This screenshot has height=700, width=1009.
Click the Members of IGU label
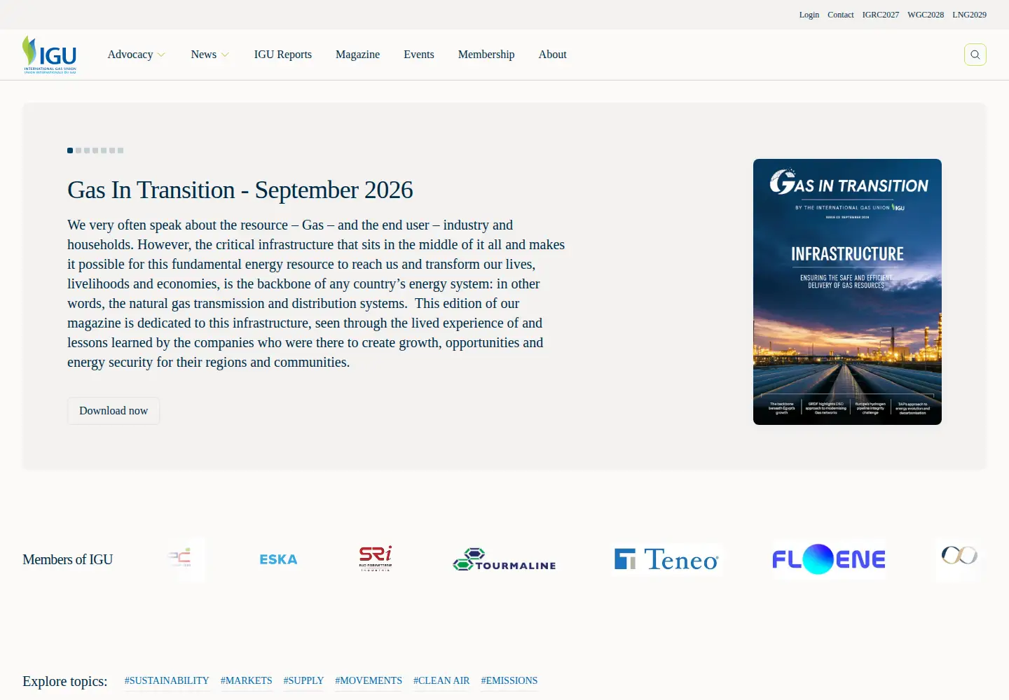pos(67,559)
